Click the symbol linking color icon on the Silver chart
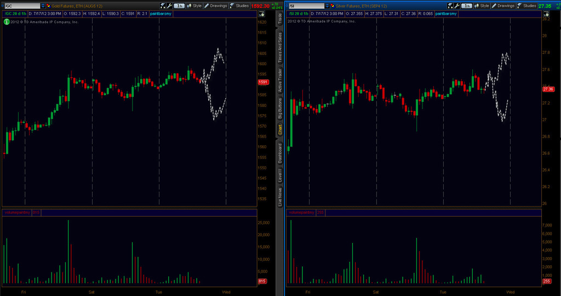Image resolution: width=561 pixels, height=296 pixels. 333,6
